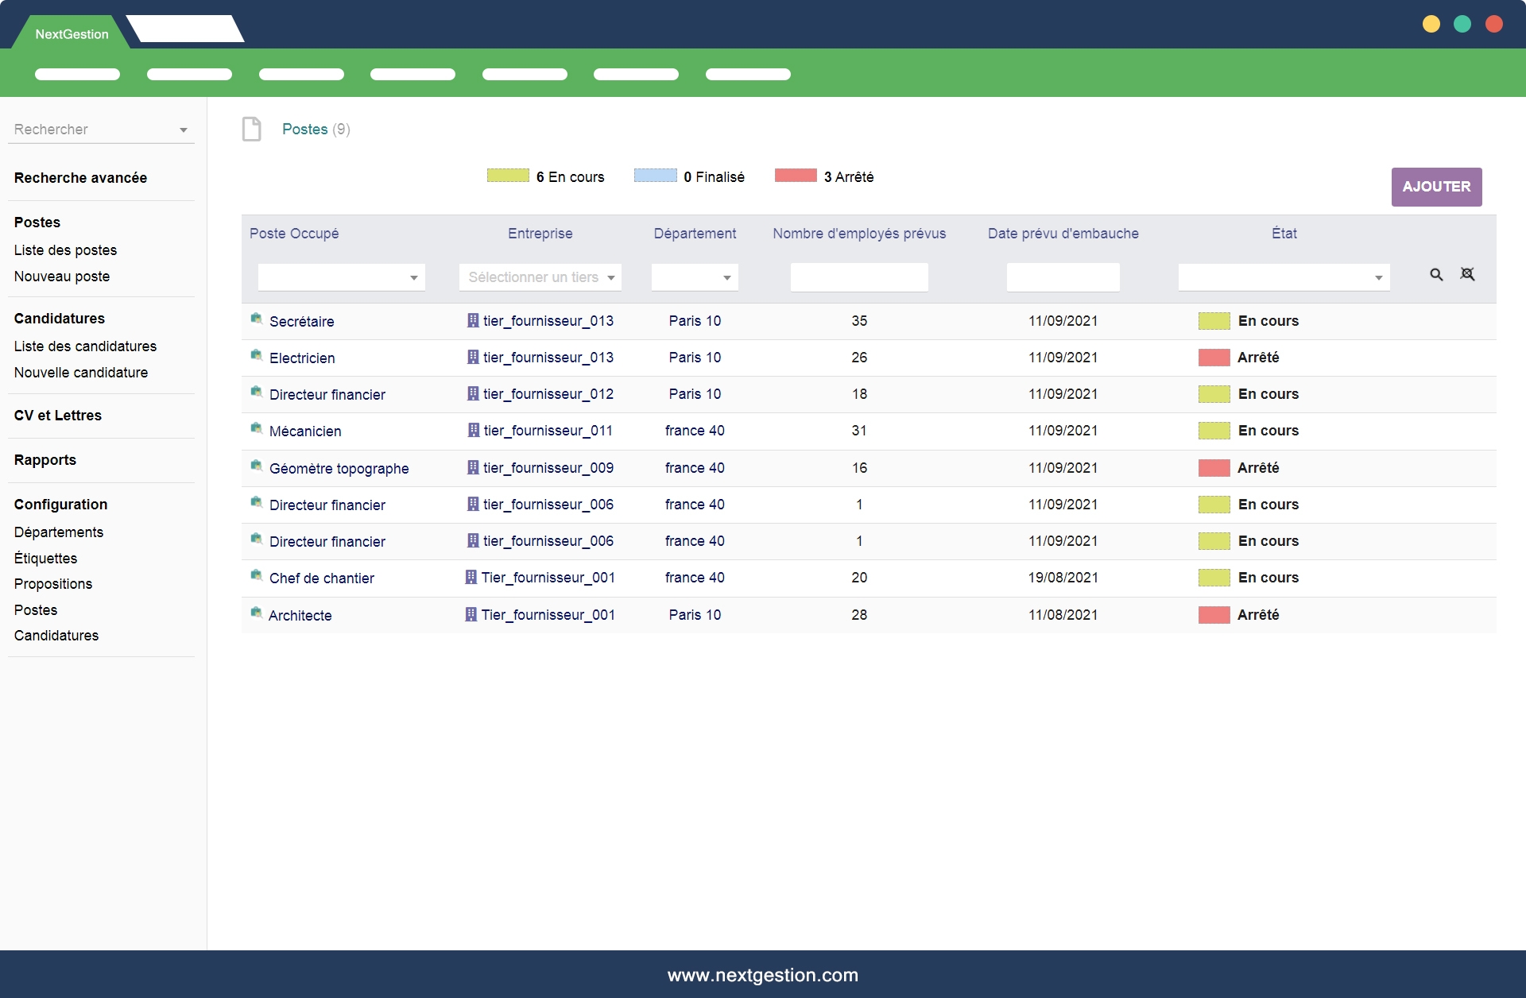Select Nouveau poste in the sidebar

[x=62, y=277]
